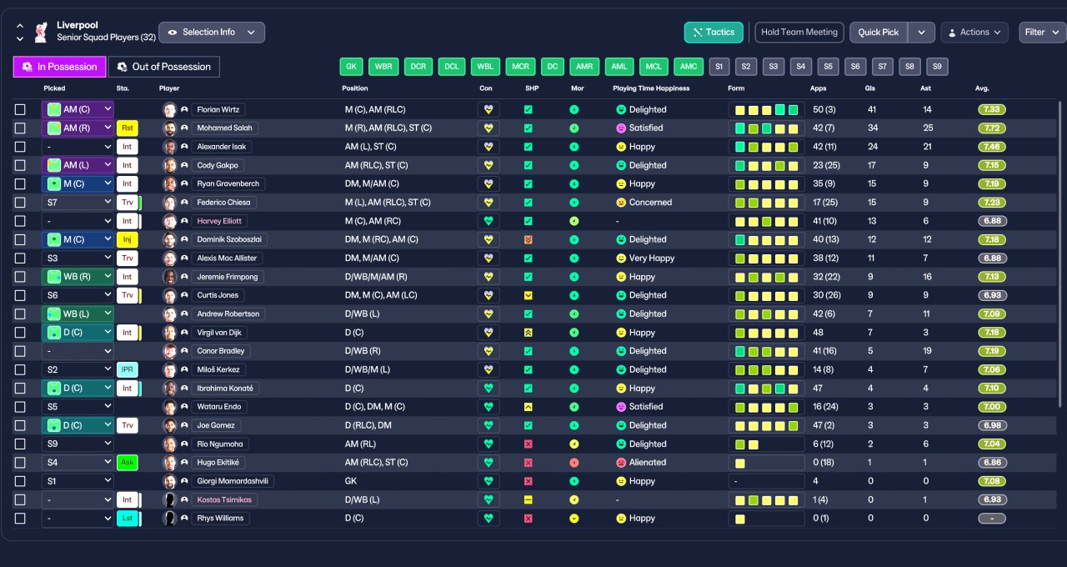Click Virgil van Dijk's sharpness arrow icon
The height and width of the screenshot is (567, 1067).
pos(528,332)
